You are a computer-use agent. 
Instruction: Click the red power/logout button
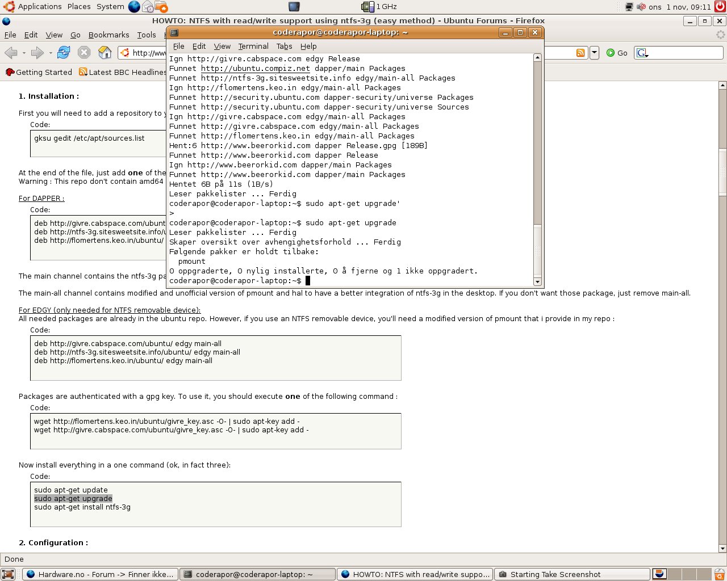[x=720, y=7]
